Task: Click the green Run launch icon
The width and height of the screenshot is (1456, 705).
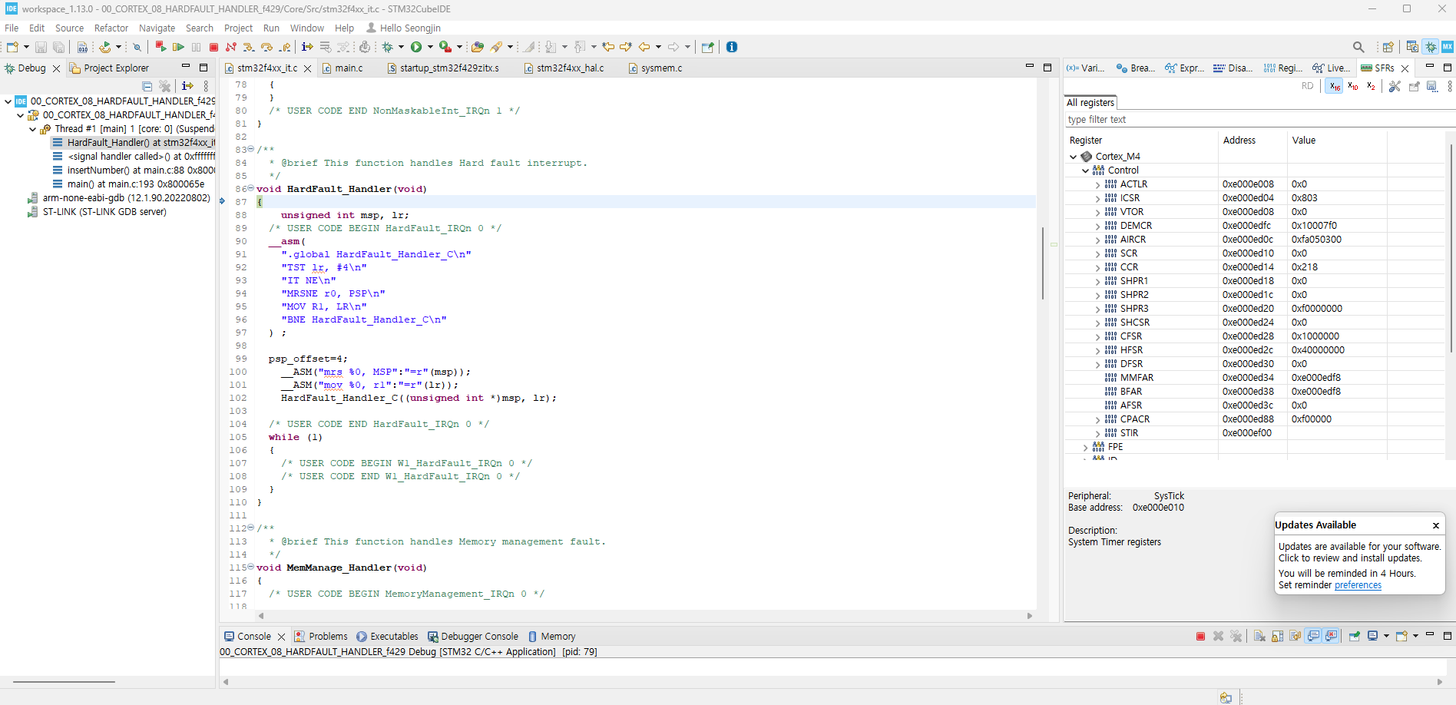Action: coord(416,47)
